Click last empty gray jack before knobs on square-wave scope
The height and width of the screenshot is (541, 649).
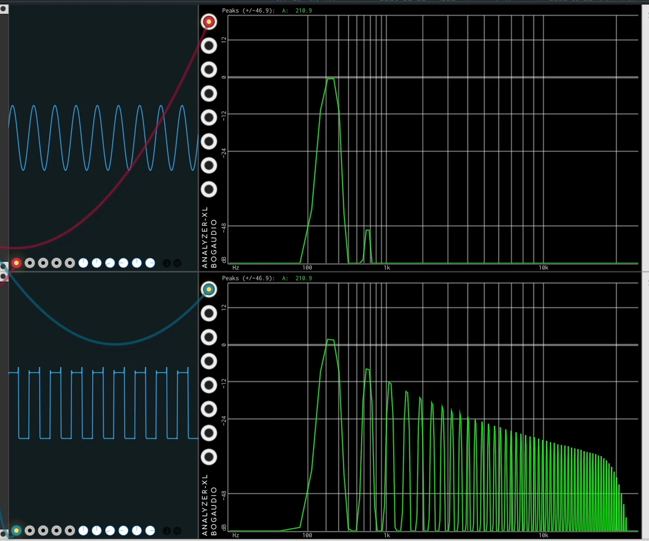(x=70, y=531)
